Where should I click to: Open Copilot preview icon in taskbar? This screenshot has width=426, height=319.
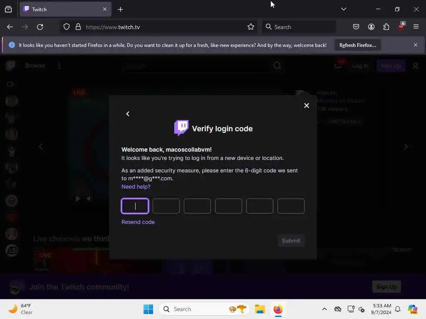412,309
